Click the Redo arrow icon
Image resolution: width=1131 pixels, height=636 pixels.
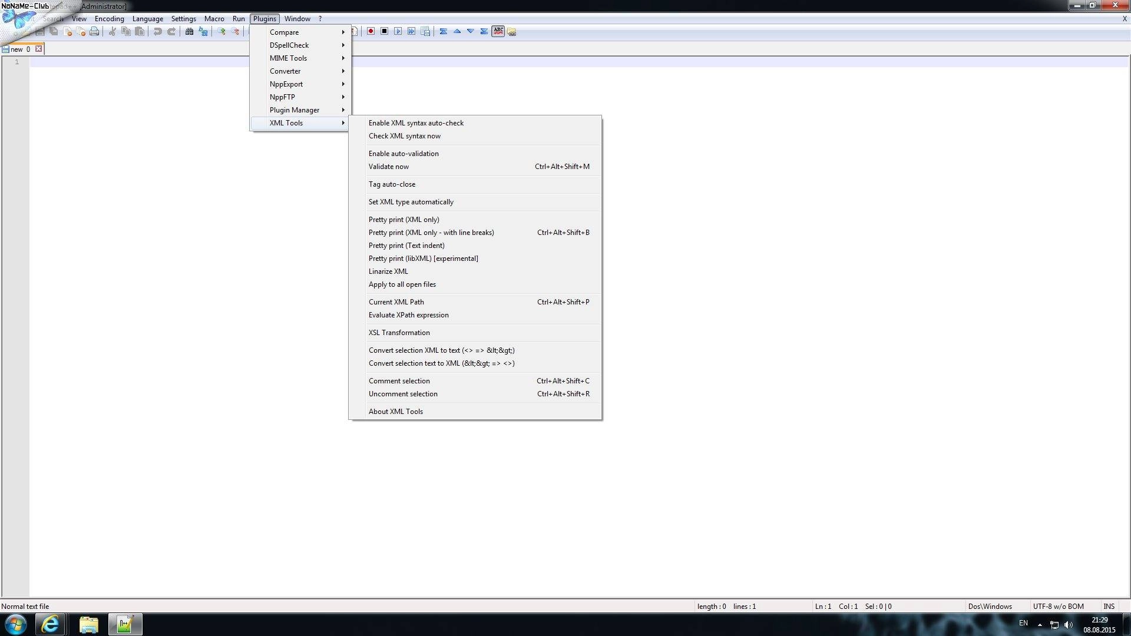171,31
